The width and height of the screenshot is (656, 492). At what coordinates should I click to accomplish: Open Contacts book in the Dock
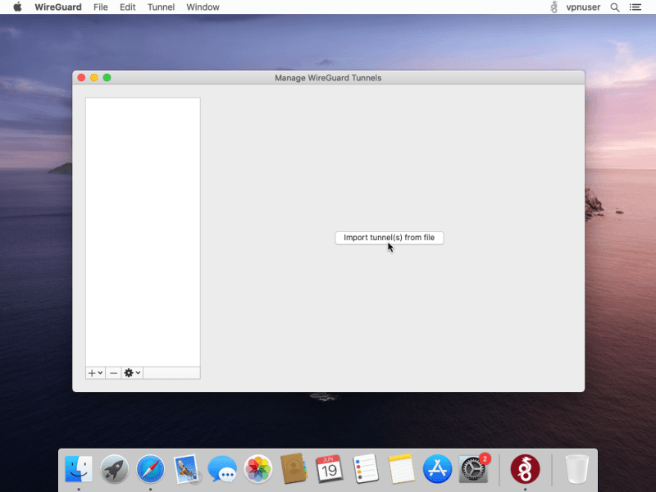pos(294,469)
